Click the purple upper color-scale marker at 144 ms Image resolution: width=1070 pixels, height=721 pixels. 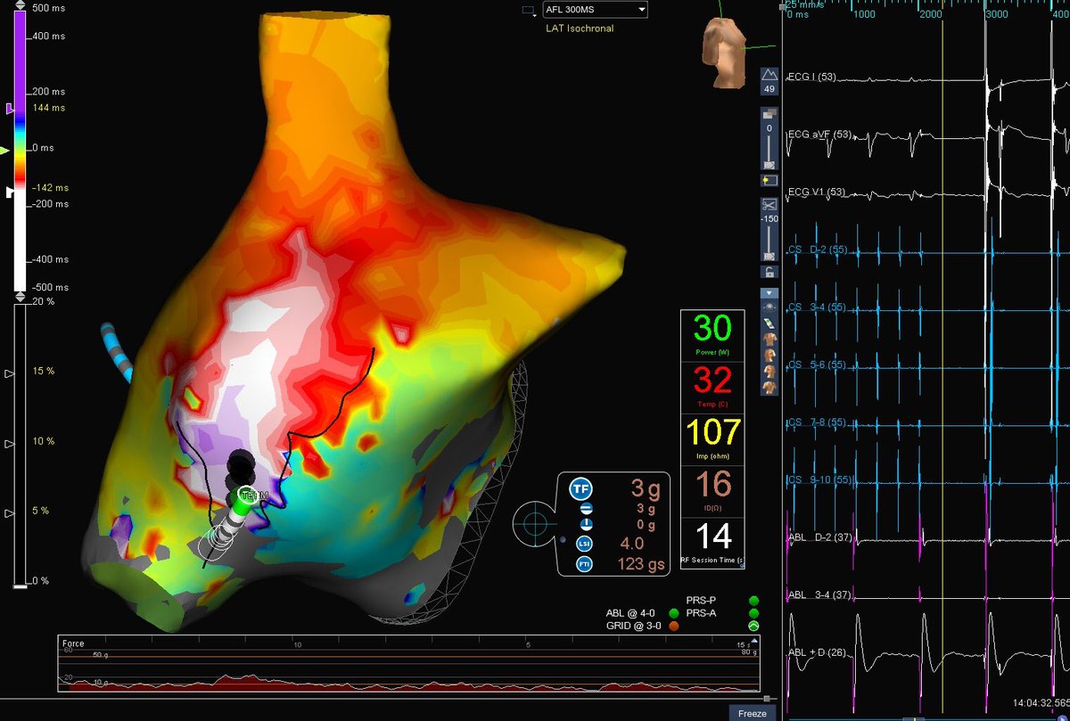10,108
